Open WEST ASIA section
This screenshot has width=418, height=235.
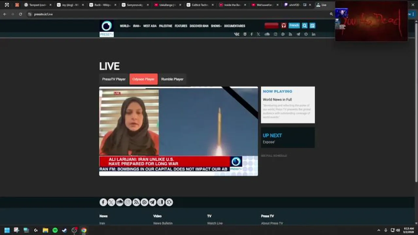(x=150, y=26)
